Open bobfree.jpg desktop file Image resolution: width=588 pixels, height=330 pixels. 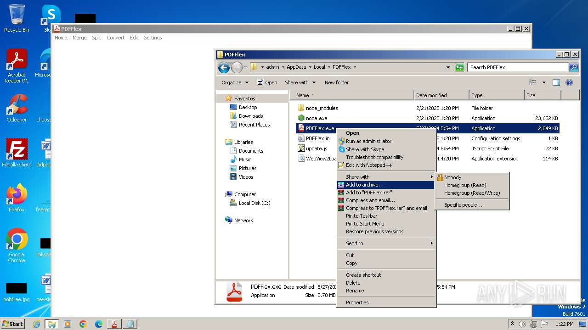[17, 292]
